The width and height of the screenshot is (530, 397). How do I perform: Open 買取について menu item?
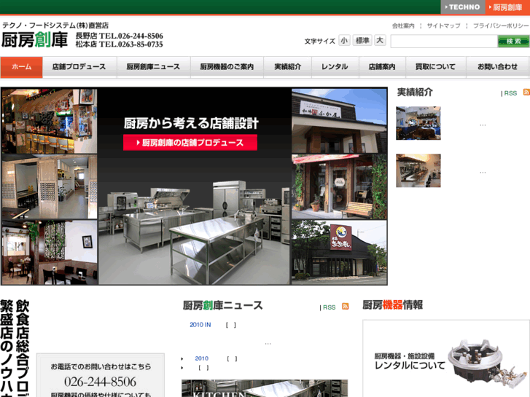pyautogui.click(x=436, y=67)
